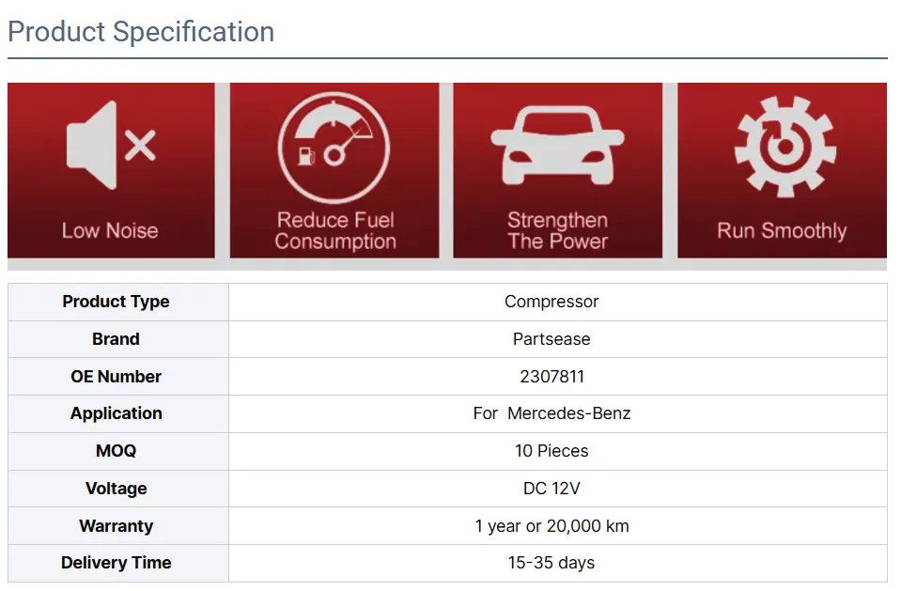Click the muted speaker icon

tap(110, 146)
